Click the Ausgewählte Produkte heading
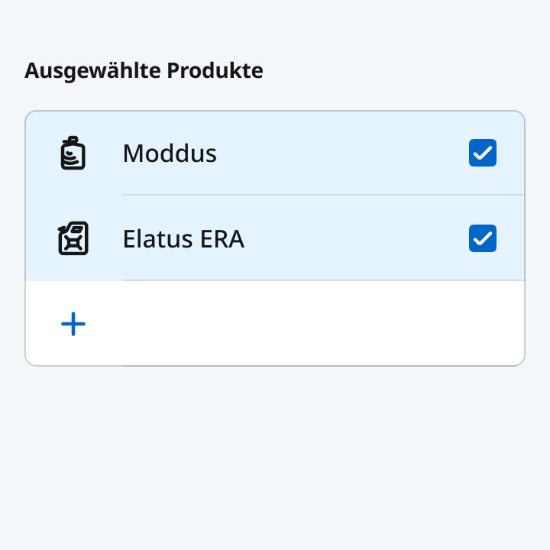The height and width of the screenshot is (550, 550). [x=144, y=71]
